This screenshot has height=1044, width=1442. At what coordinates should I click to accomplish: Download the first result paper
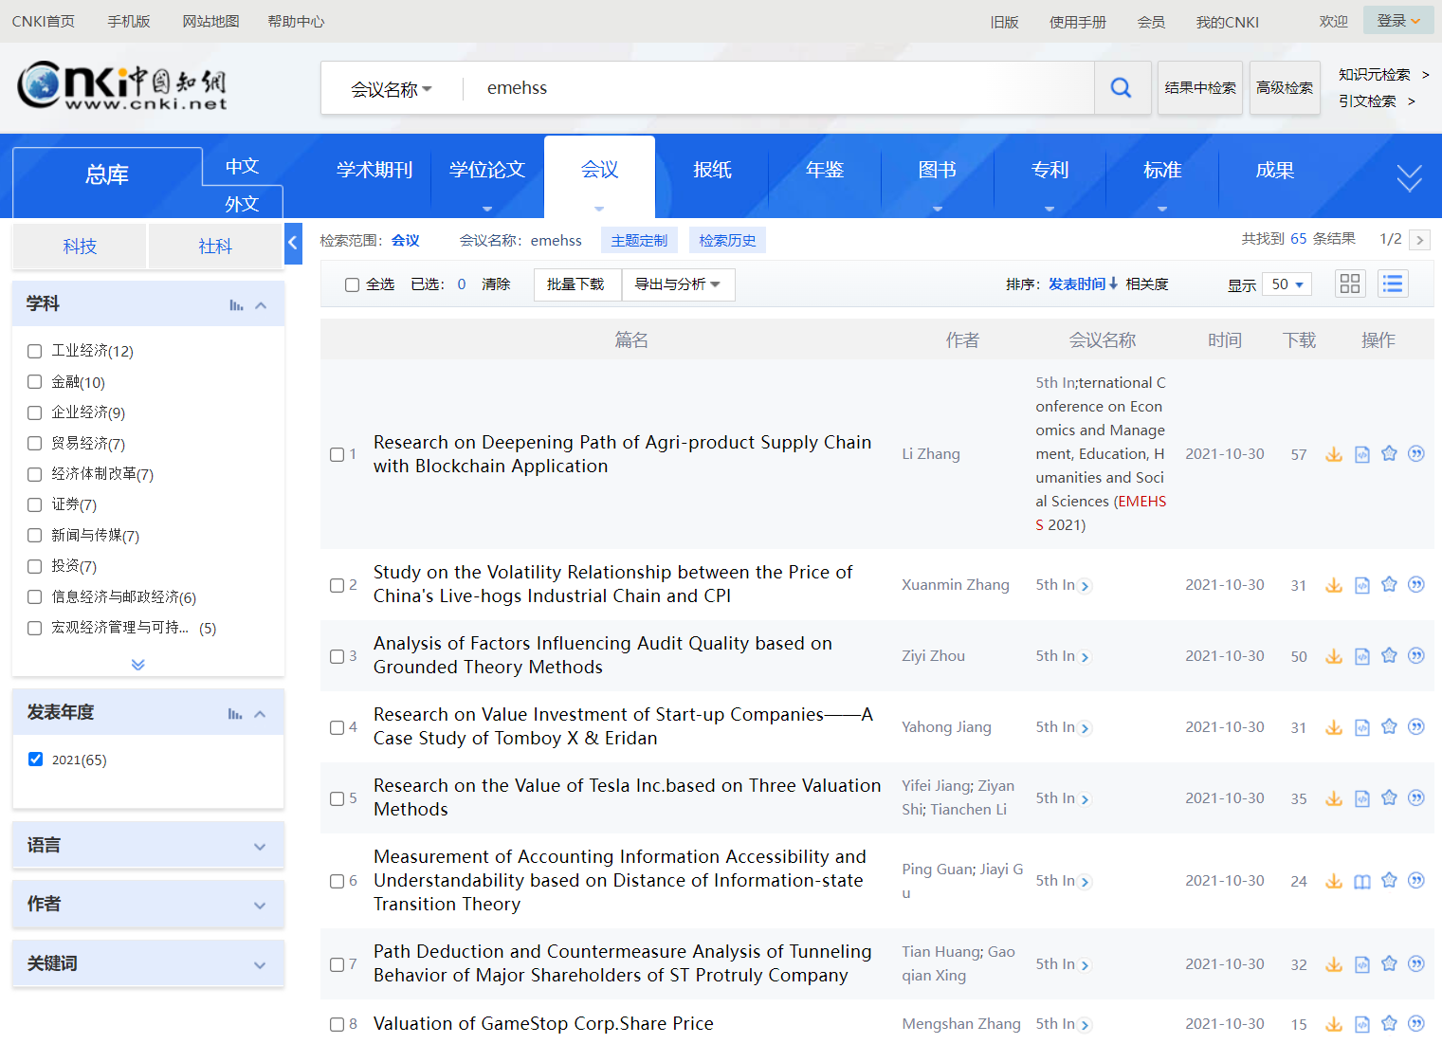pyautogui.click(x=1333, y=454)
